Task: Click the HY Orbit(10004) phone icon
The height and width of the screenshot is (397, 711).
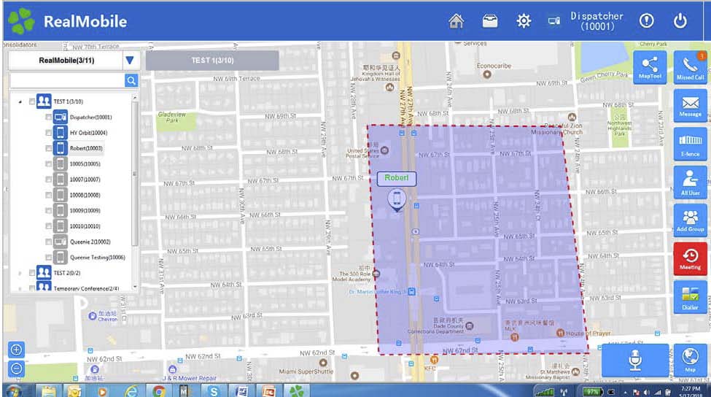Action: 61,133
